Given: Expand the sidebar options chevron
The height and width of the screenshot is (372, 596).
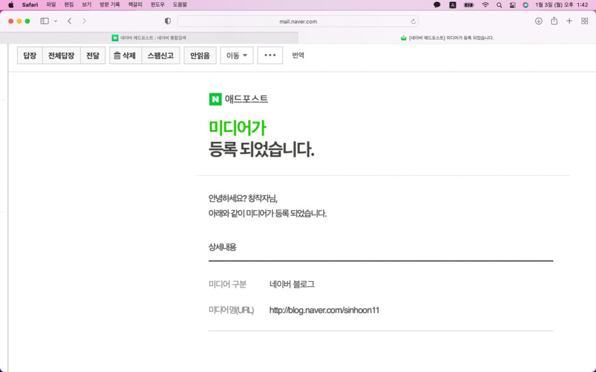Looking at the screenshot, I should tap(56, 21).
